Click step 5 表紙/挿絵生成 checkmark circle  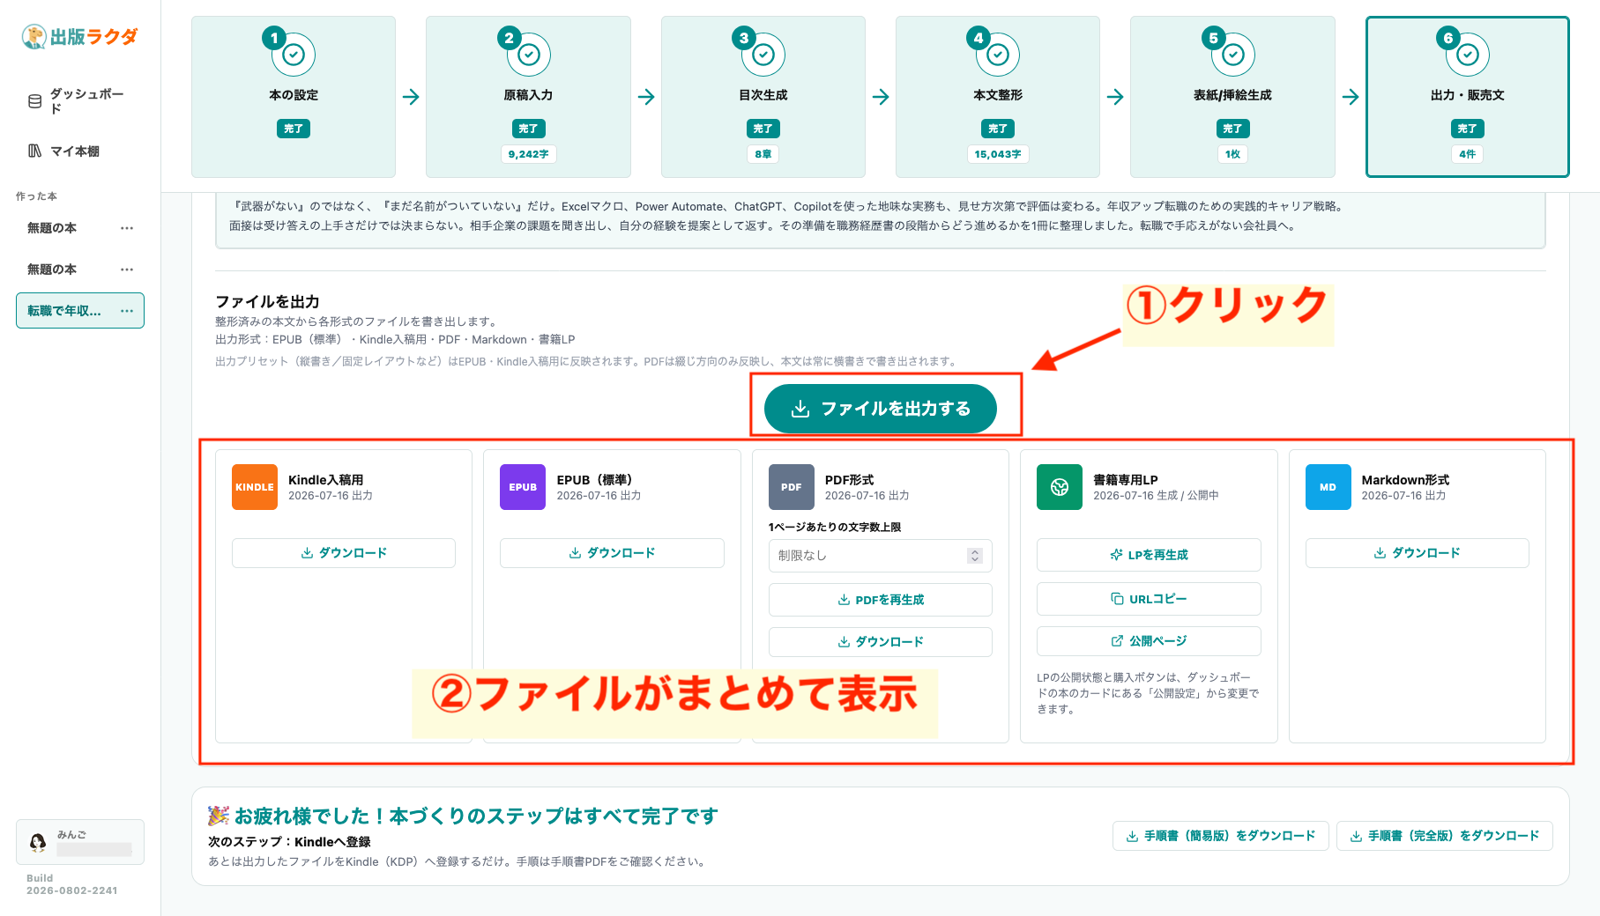(1233, 55)
